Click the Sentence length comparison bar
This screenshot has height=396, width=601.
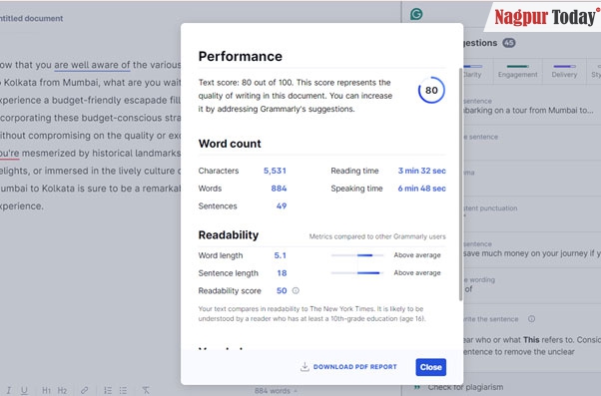pyautogui.click(x=356, y=273)
